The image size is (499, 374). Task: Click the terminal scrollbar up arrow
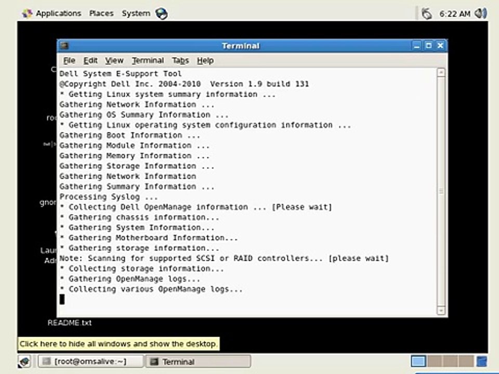441,73
